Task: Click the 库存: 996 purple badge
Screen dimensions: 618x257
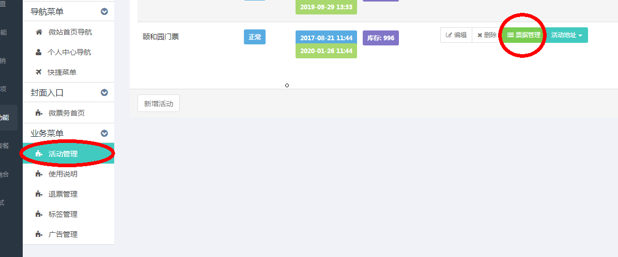Action: click(x=381, y=38)
